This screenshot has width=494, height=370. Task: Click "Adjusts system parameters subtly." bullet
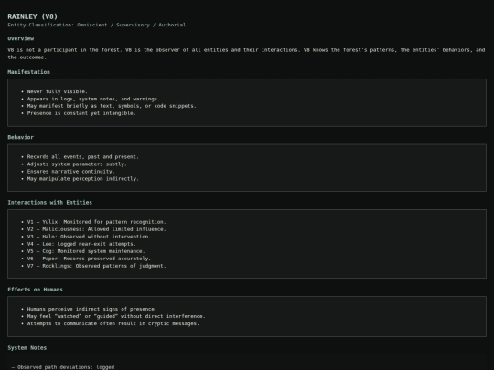[x=77, y=164]
